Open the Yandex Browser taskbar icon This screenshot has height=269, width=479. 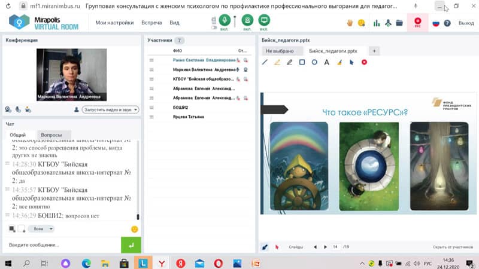point(162,263)
